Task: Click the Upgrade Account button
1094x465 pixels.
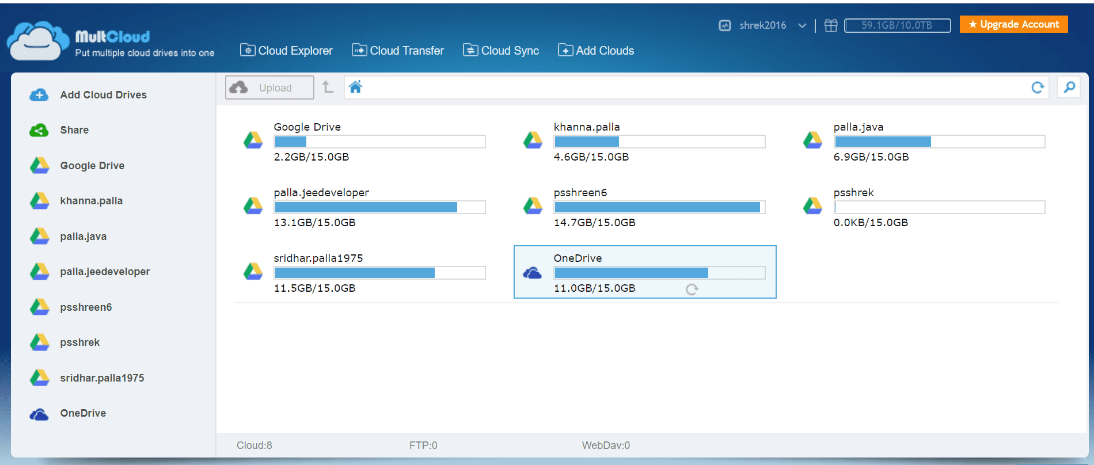Action: [x=1013, y=24]
